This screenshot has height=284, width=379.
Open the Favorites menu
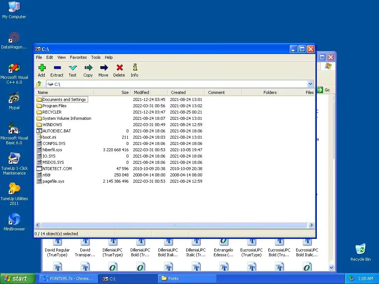coord(78,57)
